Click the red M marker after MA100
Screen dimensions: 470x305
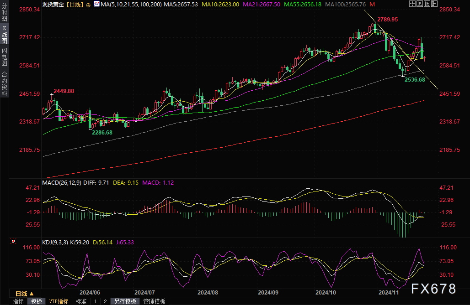(373, 4)
